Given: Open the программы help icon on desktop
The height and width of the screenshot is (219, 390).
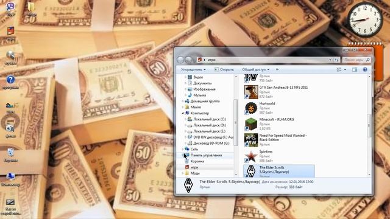Looking at the screenshot, I should tap(10, 83).
